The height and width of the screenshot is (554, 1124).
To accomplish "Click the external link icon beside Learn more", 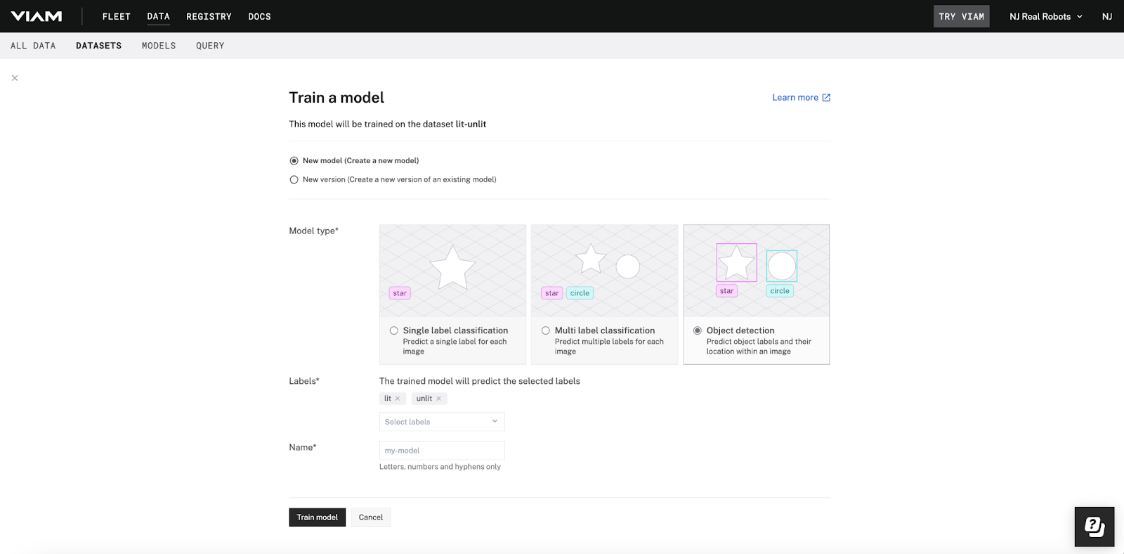I will tap(826, 98).
